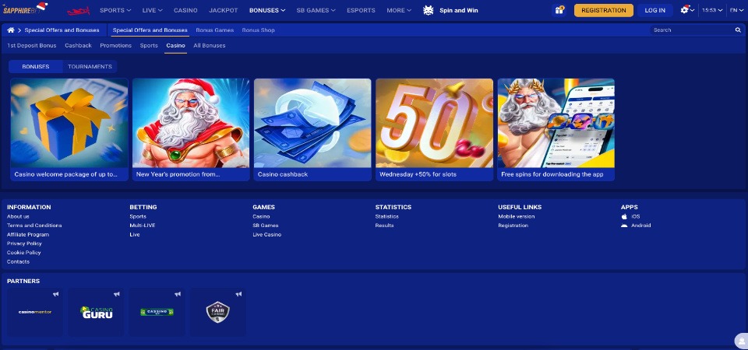Image resolution: width=748 pixels, height=350 pixels.
Task: Click the breadcrumb Special Offers and Bonuses
Action: coord(62,30)
